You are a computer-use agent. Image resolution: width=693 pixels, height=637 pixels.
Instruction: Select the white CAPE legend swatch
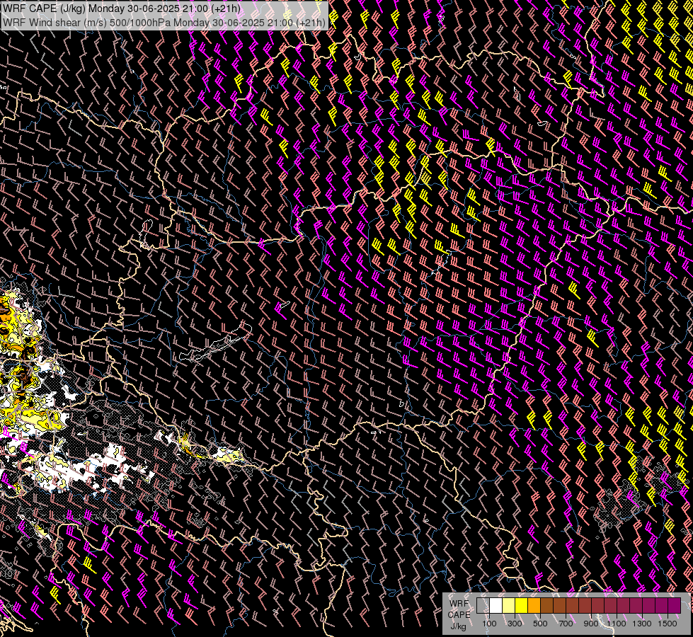pyautogui.click(x=496, y=605)
